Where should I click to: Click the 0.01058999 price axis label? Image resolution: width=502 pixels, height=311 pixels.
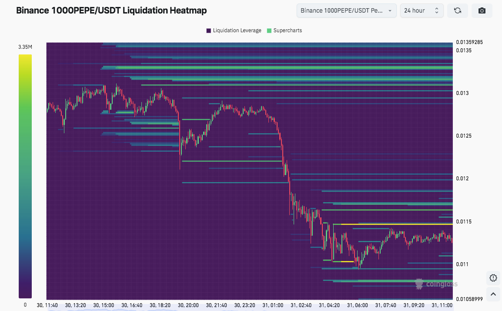(x=469, y=299)
